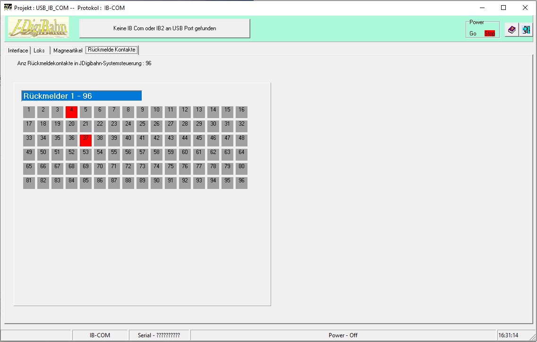
Task: Click feedback contact 81
Action: pyautogui.click(x=29, y=183)
